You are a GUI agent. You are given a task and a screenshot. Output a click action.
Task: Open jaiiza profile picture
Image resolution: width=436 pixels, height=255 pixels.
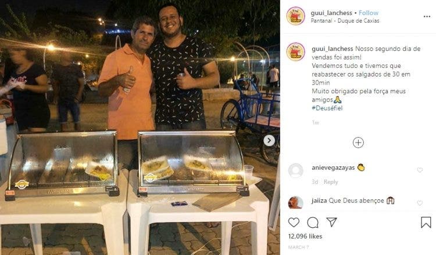click(x=295, y=202)
